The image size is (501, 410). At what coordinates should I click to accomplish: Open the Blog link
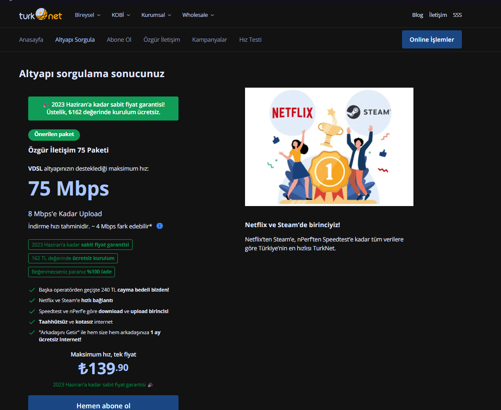pyautogui.click(x=417, y=15)
